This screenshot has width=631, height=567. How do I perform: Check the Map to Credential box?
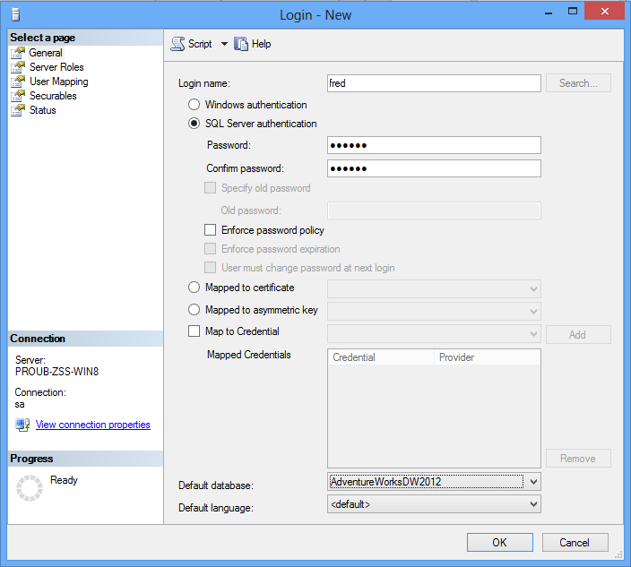pos(194,331)
